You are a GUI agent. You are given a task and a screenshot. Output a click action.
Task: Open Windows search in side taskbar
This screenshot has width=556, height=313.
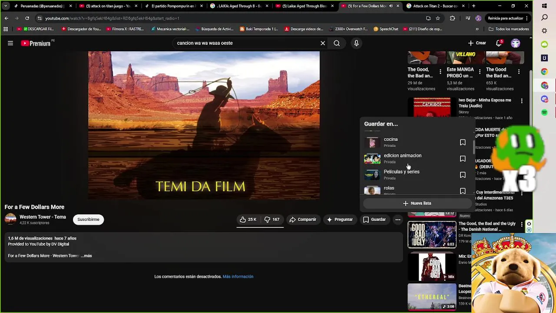545,18
